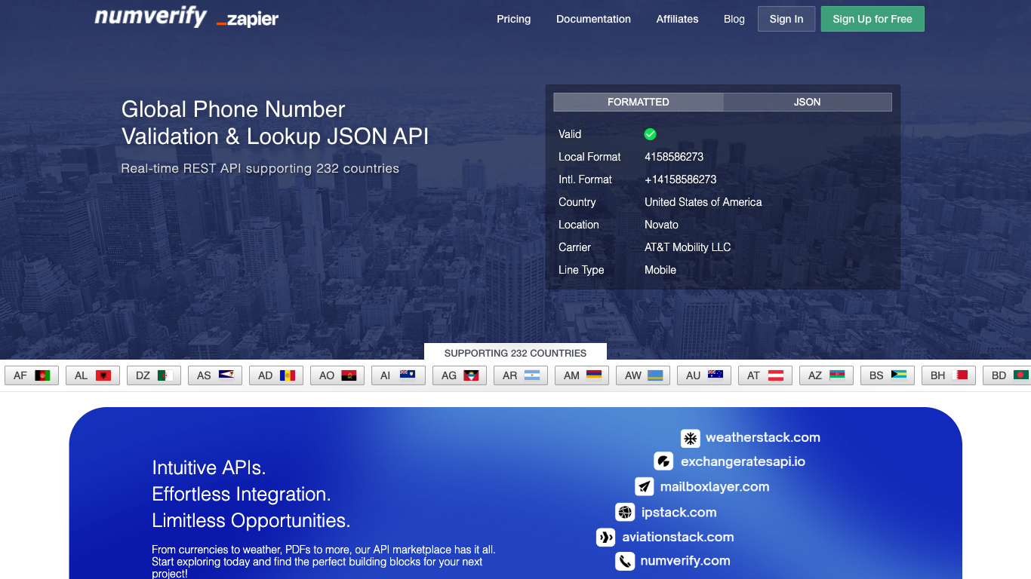Click the weatherstack snowflake icon
Viewport: 1031px width, 579px height.
point(690,439)
